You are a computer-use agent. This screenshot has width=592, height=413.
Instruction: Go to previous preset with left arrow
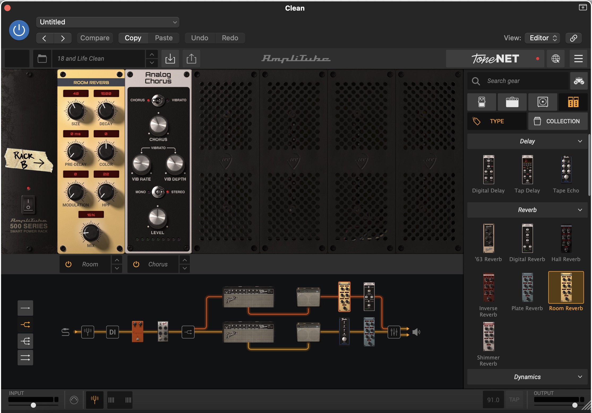pos(45,38)
